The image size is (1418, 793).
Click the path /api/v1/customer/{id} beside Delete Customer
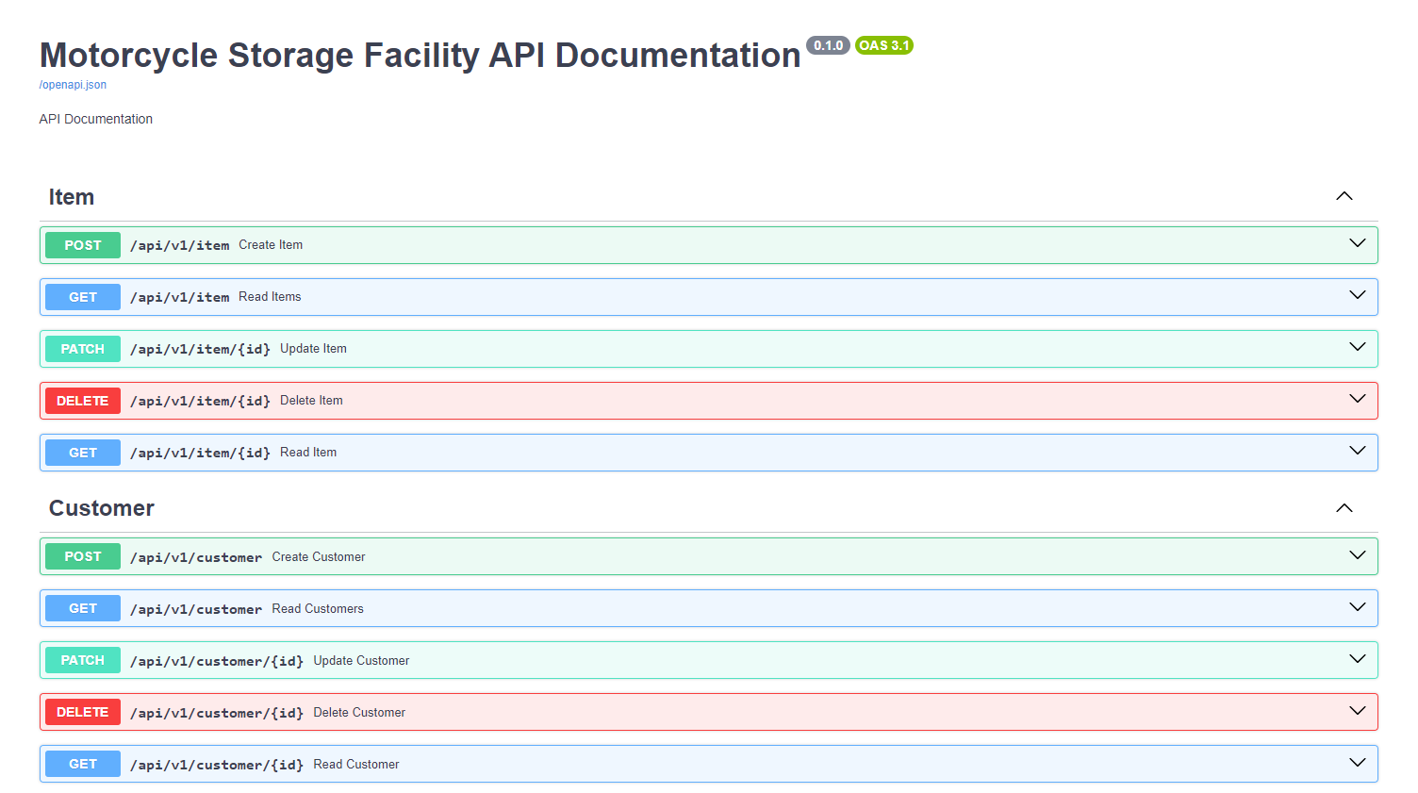[x=217, y=713]
